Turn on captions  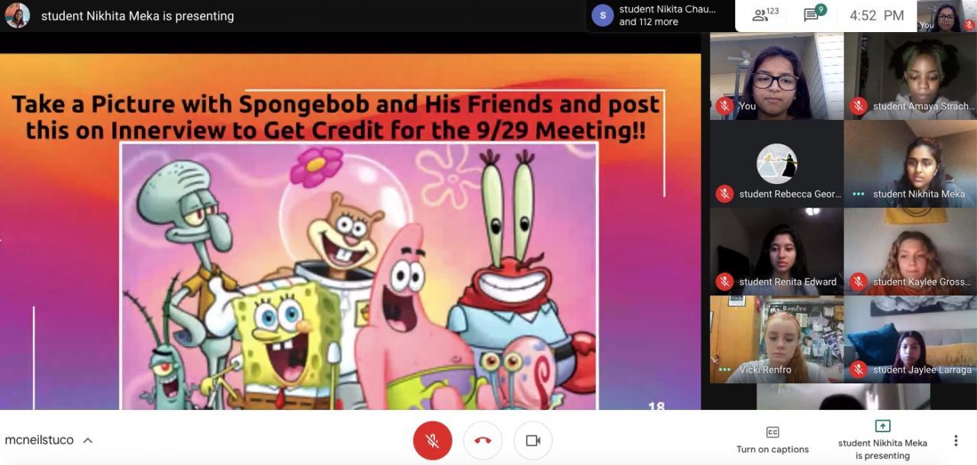tap(772, 441)
